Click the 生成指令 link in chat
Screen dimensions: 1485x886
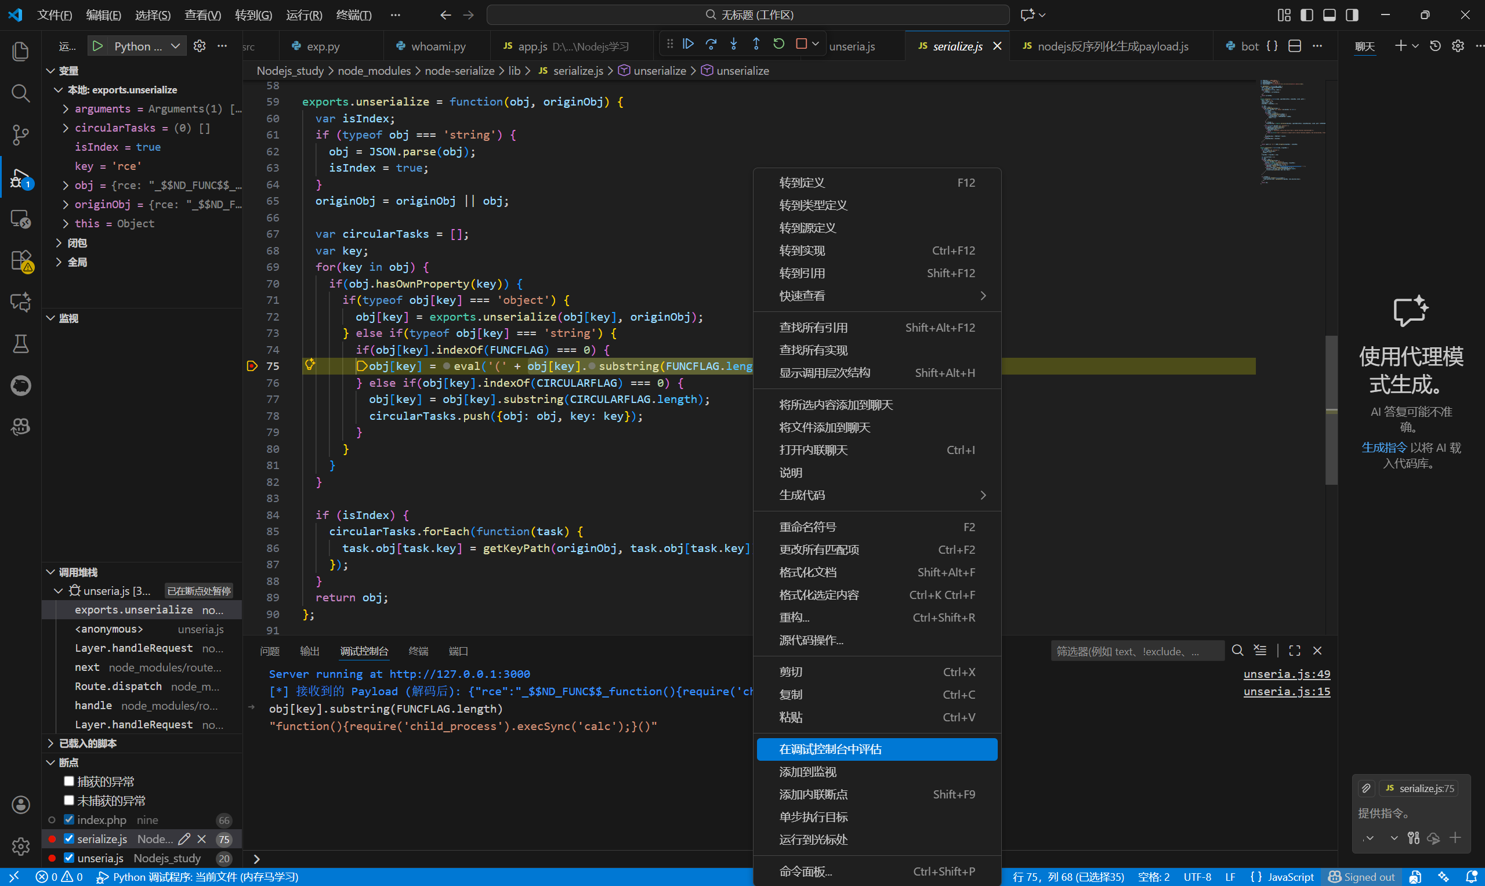pos(1383,448)
